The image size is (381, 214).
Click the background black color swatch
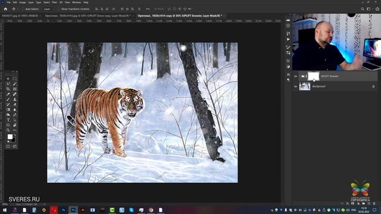click(x=14, y=140)
